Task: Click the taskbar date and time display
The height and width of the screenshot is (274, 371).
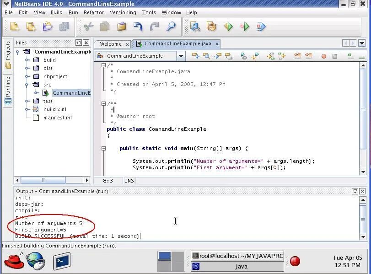Action: coord(347,261)
